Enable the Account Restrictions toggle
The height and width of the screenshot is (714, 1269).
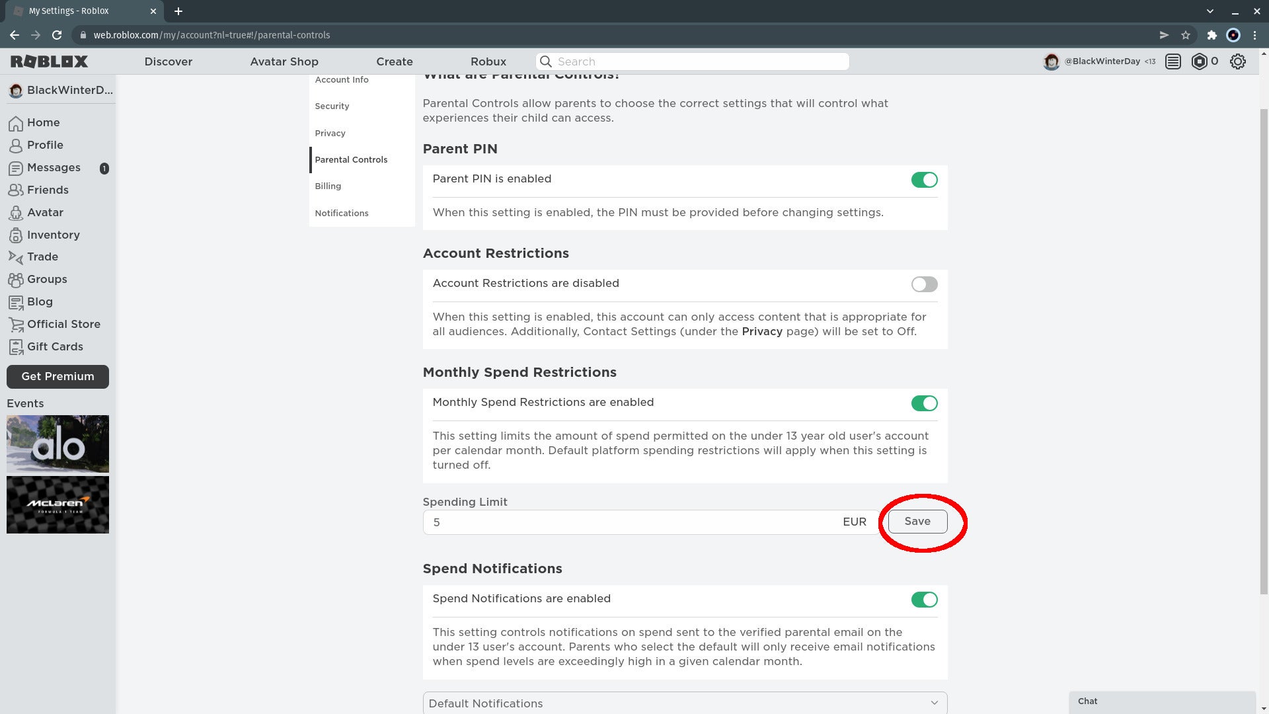point(924,284)
